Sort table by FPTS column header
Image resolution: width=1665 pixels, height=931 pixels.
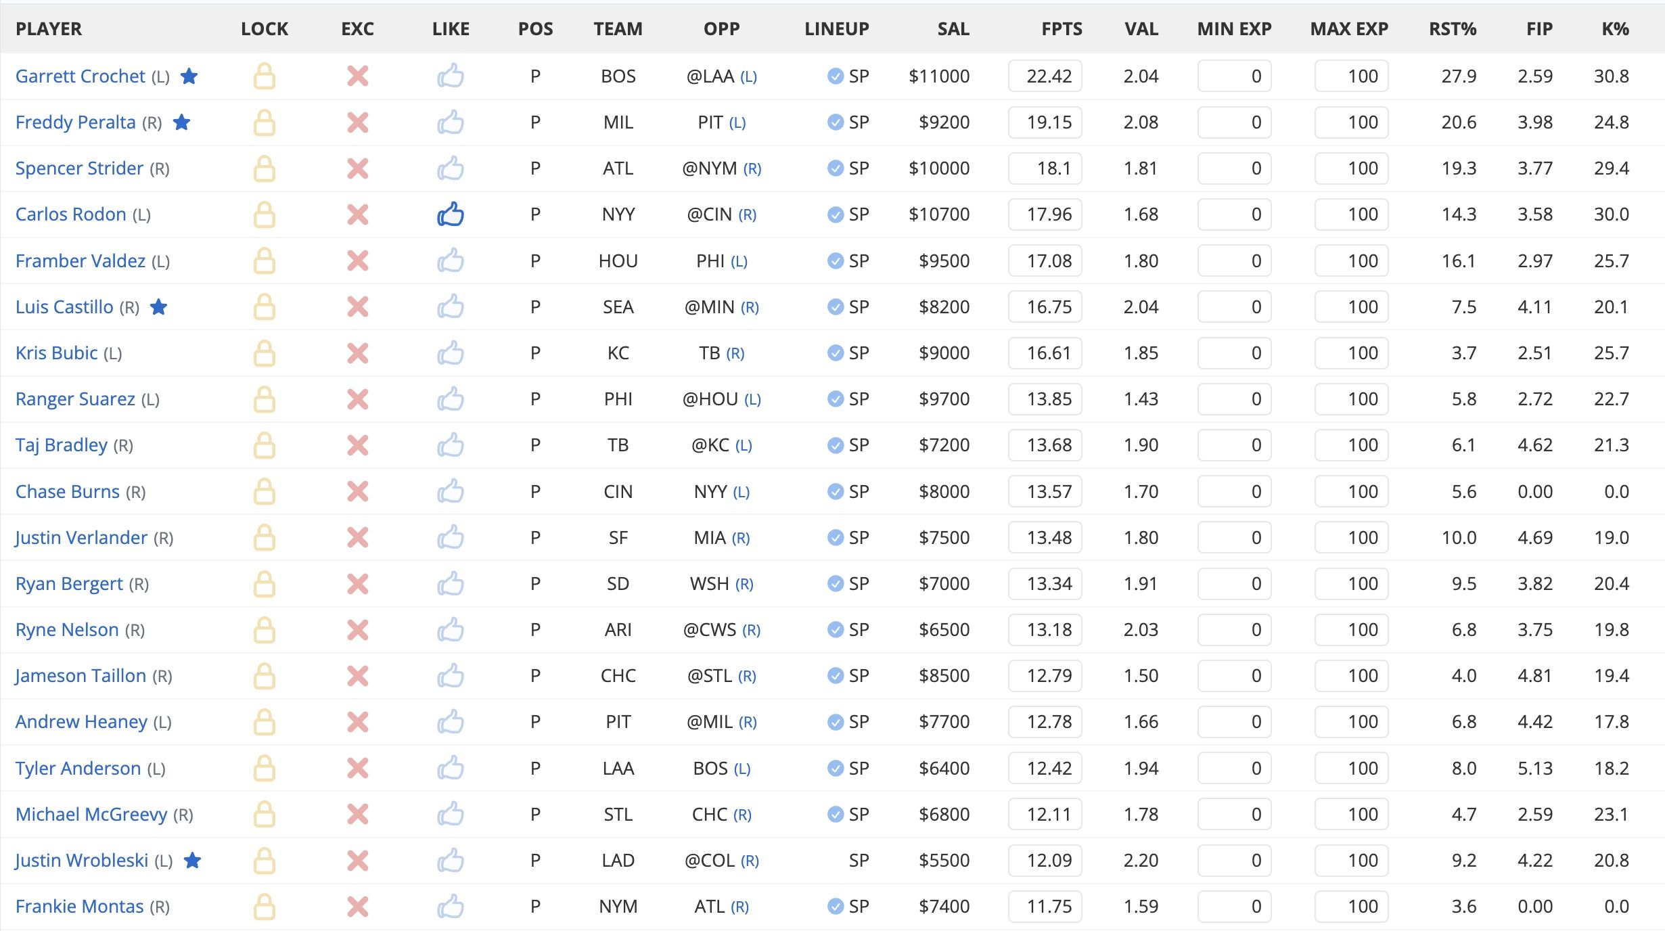1062,29
